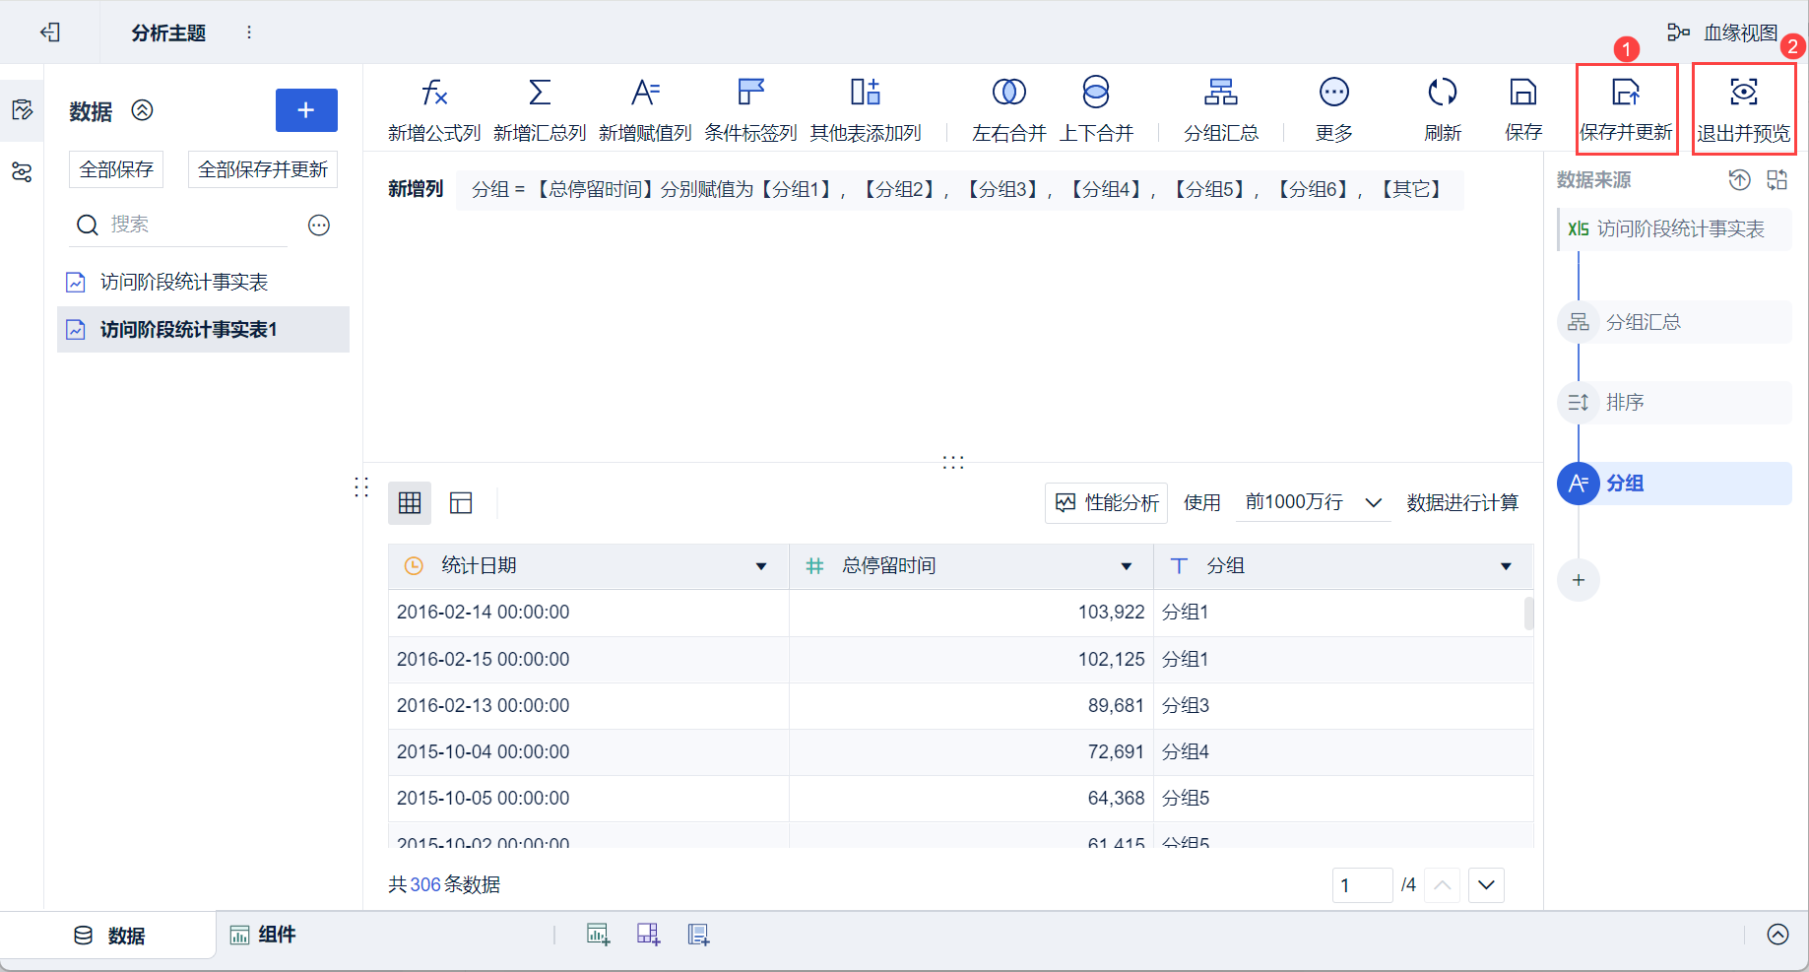Edit the page number input field

(x=1363, y=885)
